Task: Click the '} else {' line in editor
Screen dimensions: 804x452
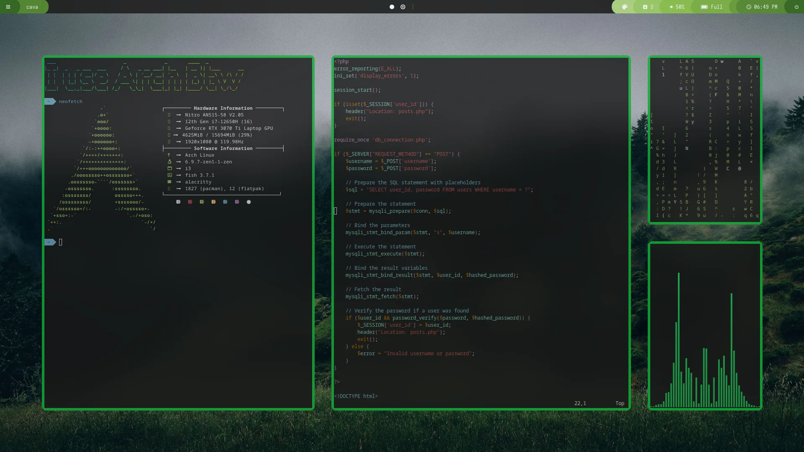Action: click(x=357, y=346)
